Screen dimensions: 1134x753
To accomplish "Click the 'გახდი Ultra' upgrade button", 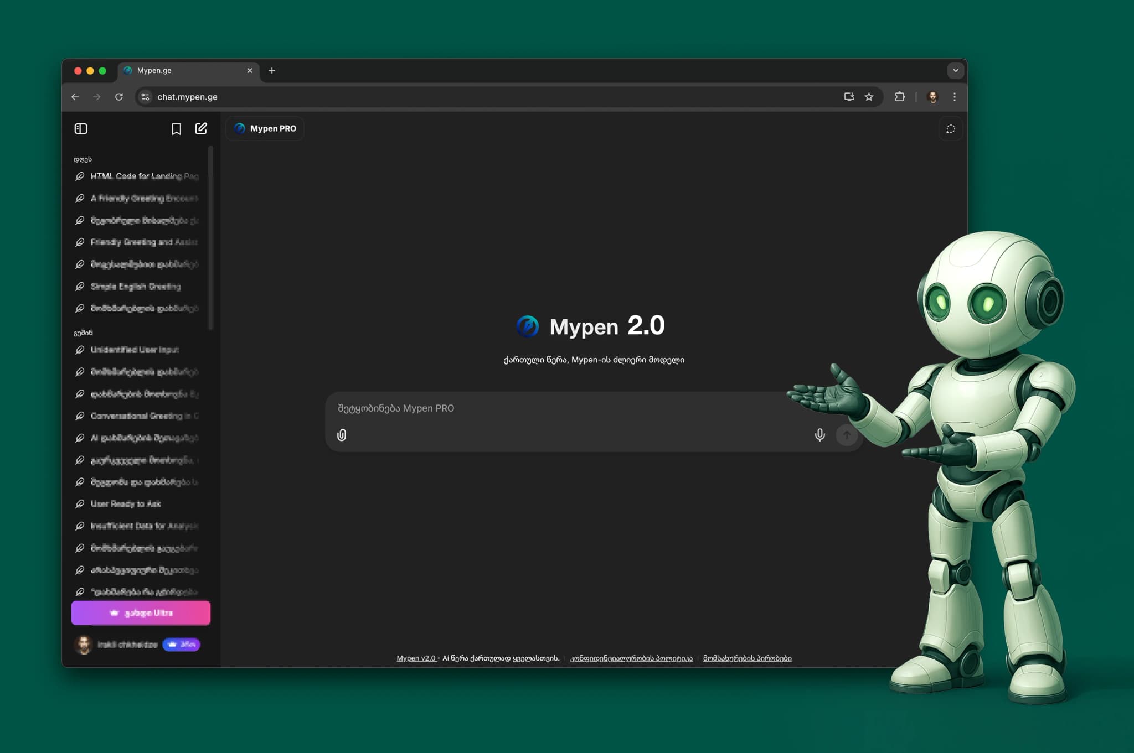I will 140,612.
